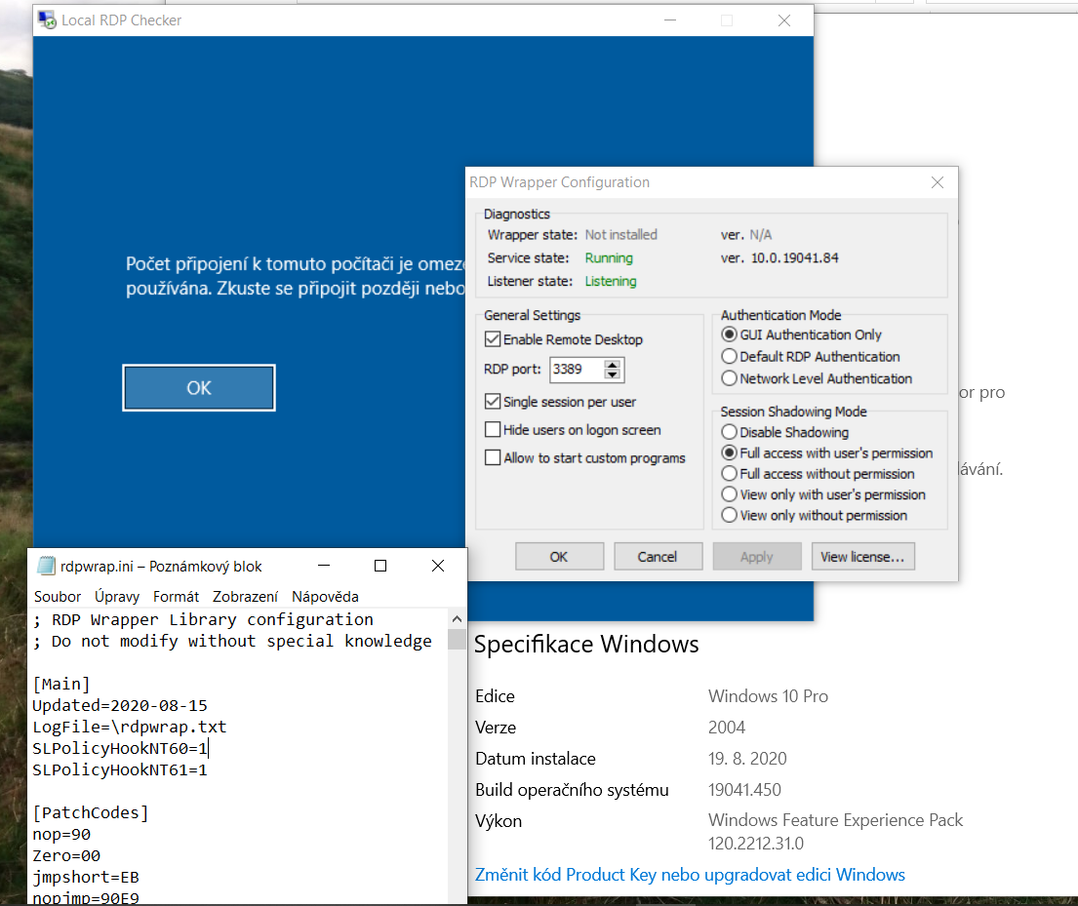Click the nop=90 line in Notepad
The image size is (1078, 906).
(61, 835)
